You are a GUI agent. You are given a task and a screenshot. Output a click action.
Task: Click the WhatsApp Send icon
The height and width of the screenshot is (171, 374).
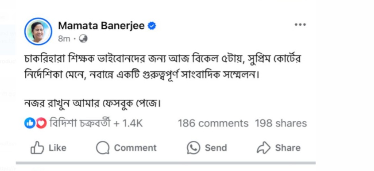(x=194, y=148)
